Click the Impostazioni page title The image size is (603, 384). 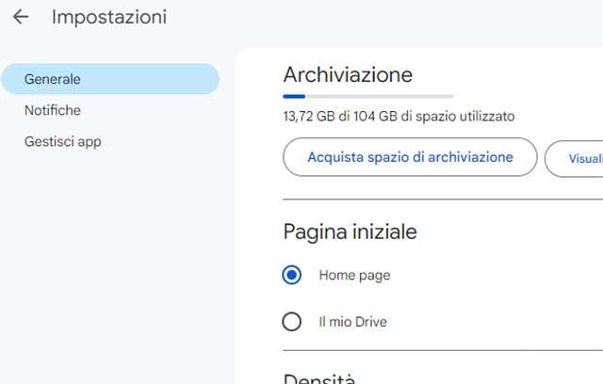point(109,17)
